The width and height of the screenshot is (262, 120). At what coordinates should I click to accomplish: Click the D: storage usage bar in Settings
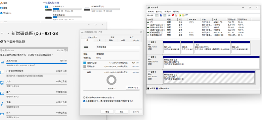(34, 48)
